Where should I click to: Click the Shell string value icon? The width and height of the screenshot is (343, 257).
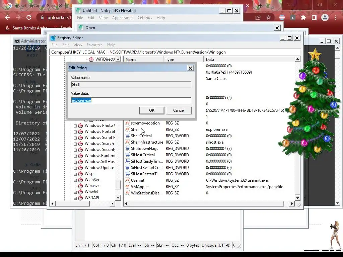[128, 129]
